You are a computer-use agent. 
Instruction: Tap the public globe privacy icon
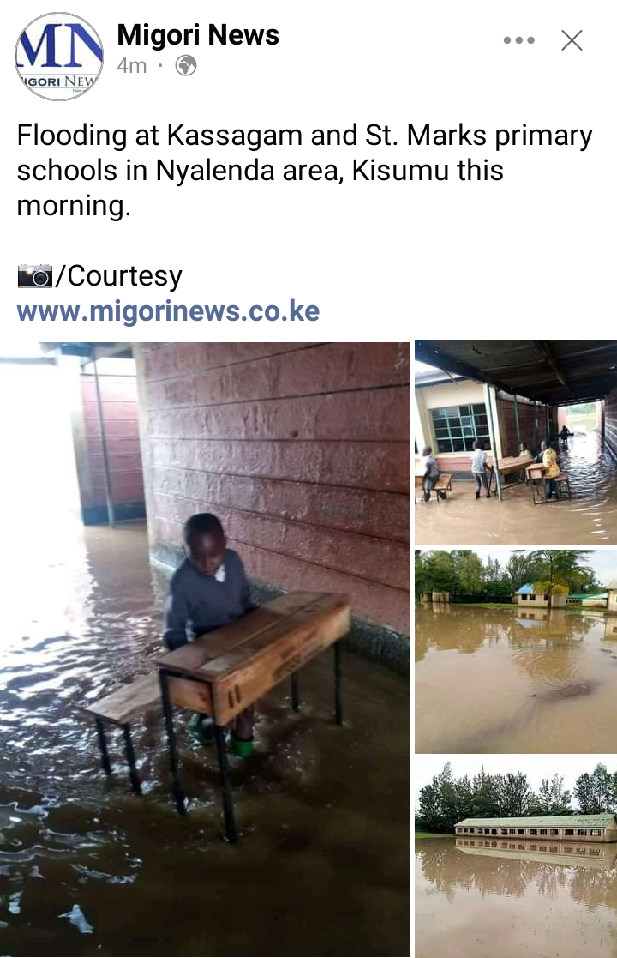point(185,65)
